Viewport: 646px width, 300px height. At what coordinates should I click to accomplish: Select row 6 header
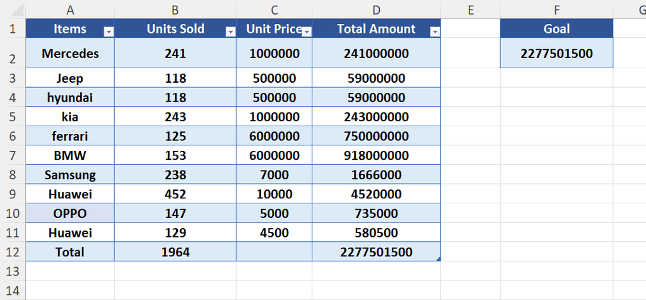click(13, 136)
